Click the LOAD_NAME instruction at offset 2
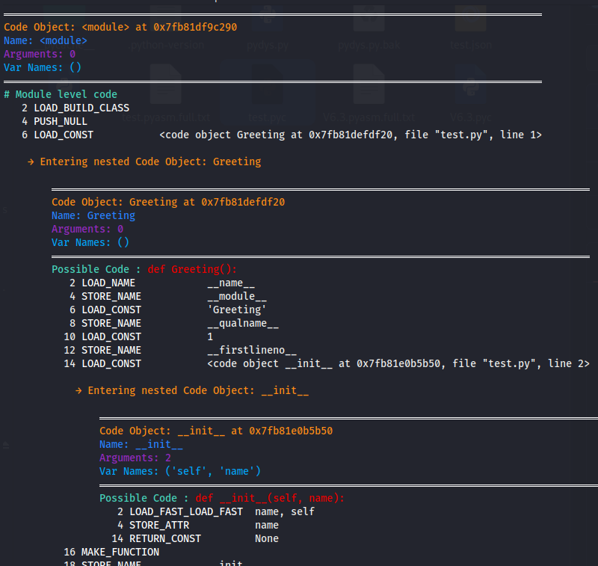 tap(108, 283)
